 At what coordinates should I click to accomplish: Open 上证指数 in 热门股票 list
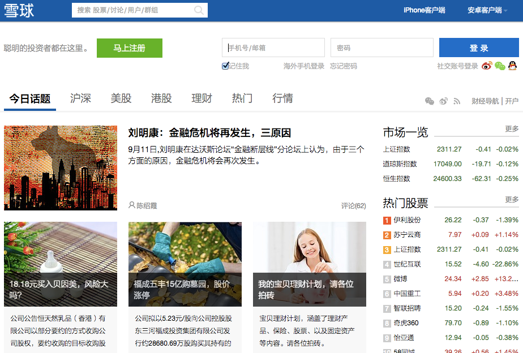point(407,249)
